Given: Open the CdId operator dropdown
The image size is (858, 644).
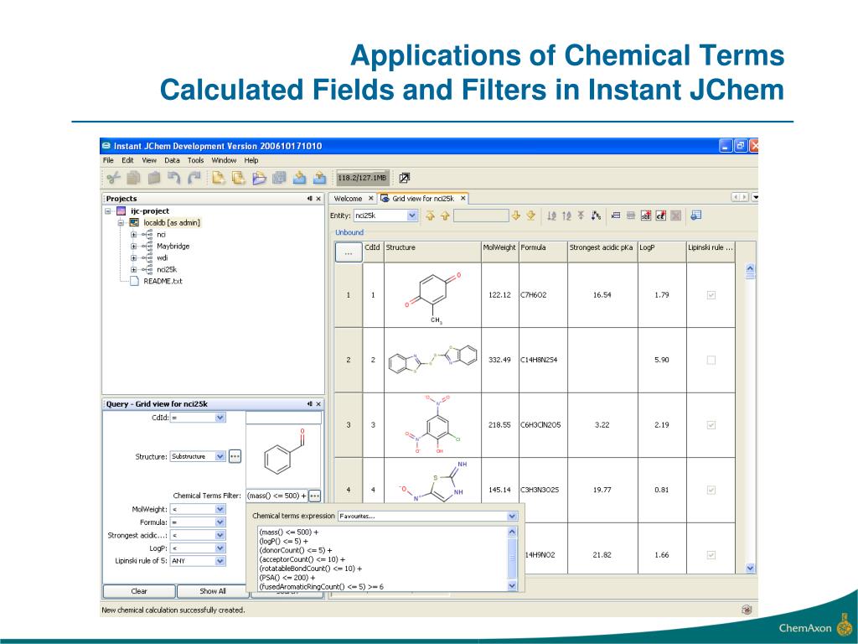Looking at the screenshot, I should tap(220, 418).
